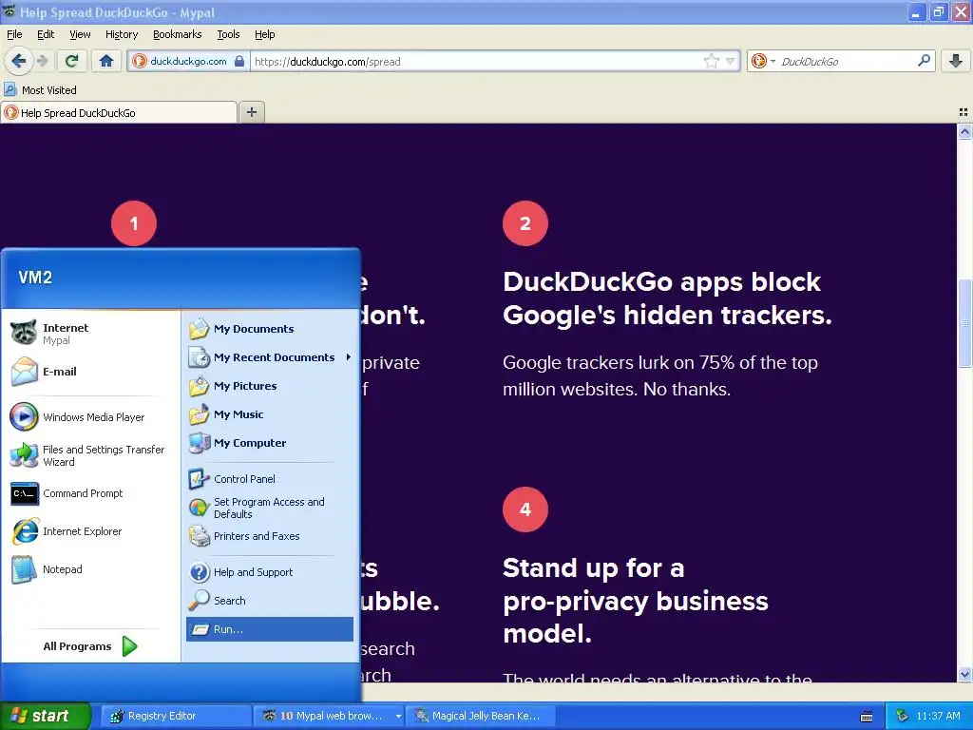The image size is (973, 730).
Task: Launch Windows Media Player
Action: click(78, 417)
